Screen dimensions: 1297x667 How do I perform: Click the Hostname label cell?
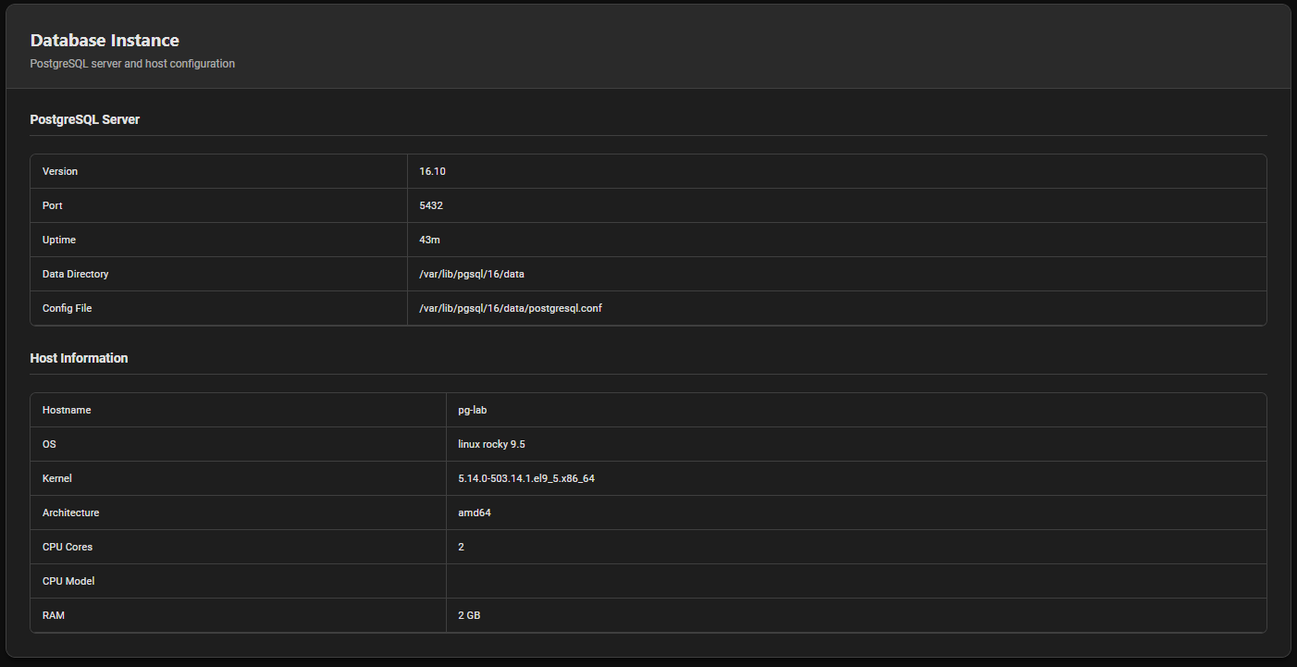point(239,410)
